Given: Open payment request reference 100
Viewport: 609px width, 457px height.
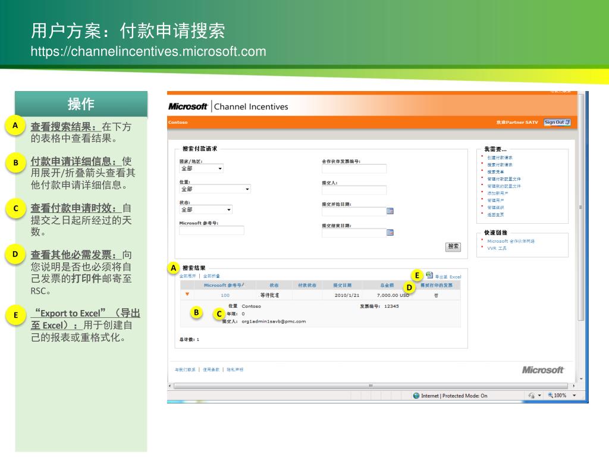Looking at the screenshot, I should click(x=225, y=295).
